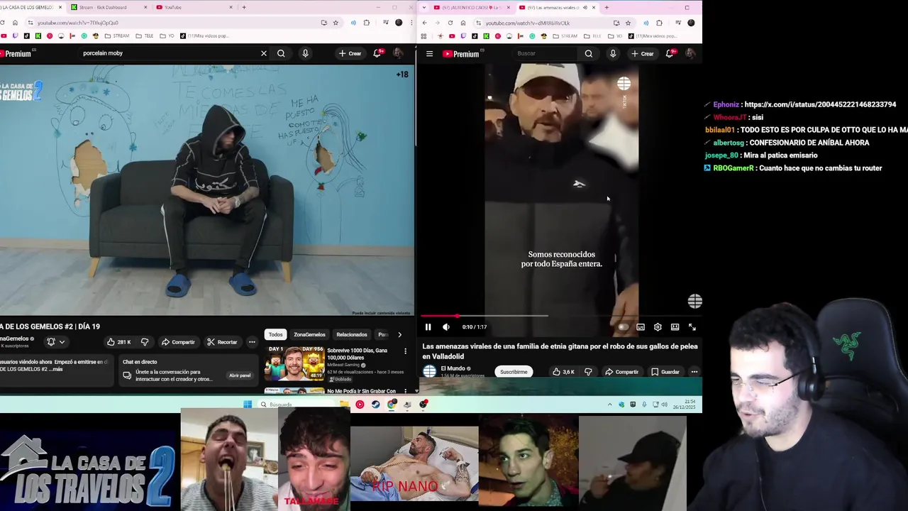Click search magnifier in right YouTube window

coord(589,54)
